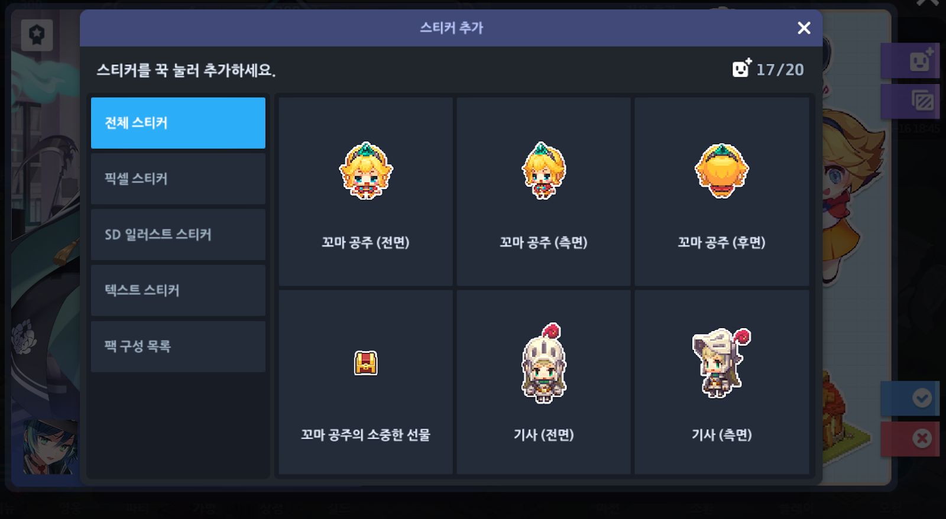This screenshot has height=519, width=946.
Task: Click the star badge icon top-left
Action: (x=37, y=35)
